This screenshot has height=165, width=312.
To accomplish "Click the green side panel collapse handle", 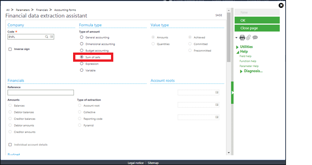I will 232,92.
